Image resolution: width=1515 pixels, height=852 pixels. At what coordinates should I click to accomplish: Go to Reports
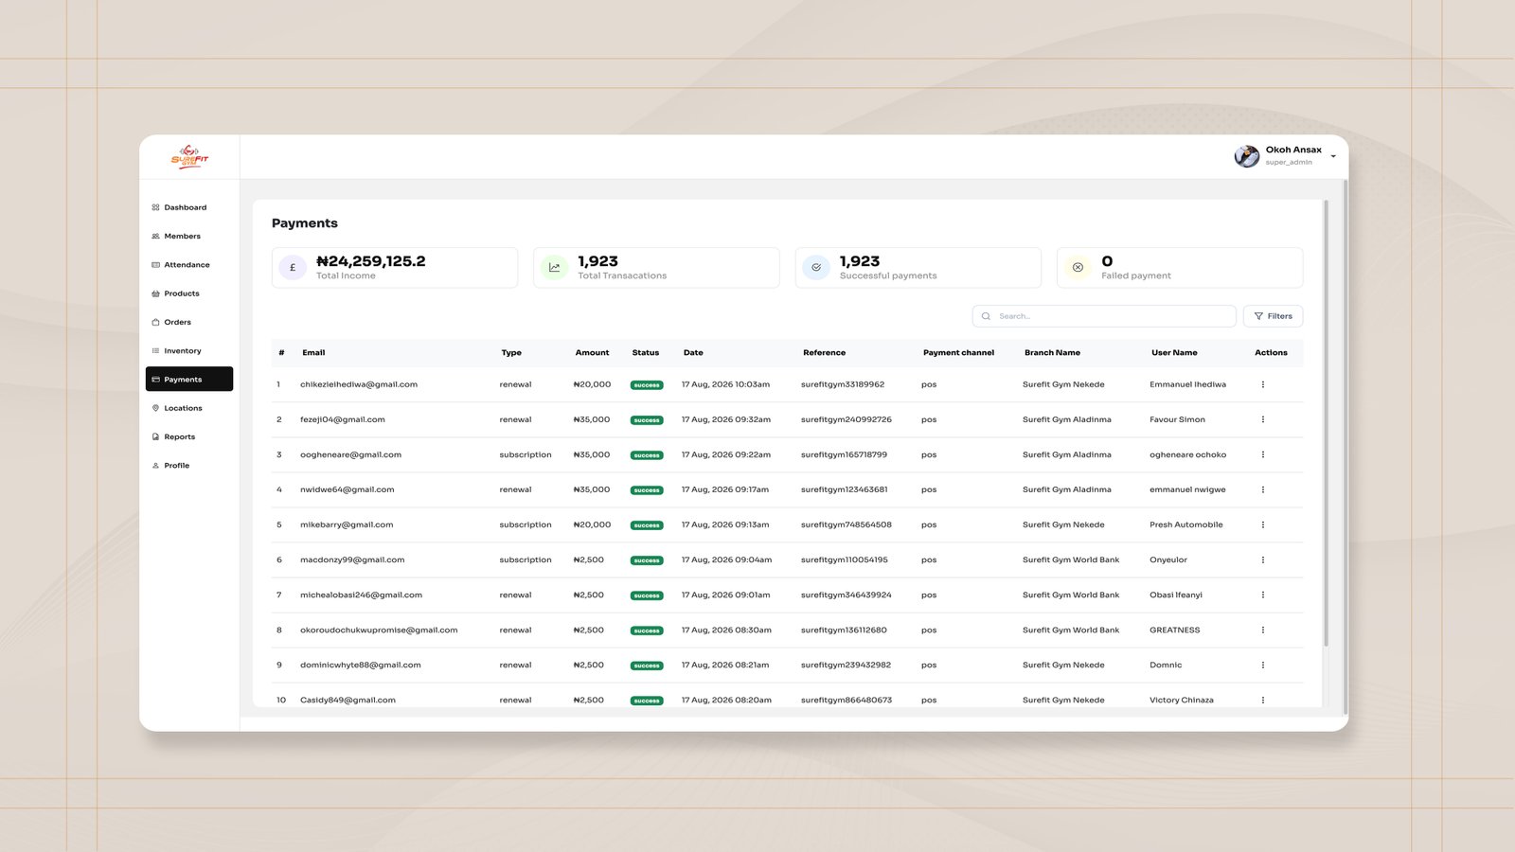pos(189,437)
